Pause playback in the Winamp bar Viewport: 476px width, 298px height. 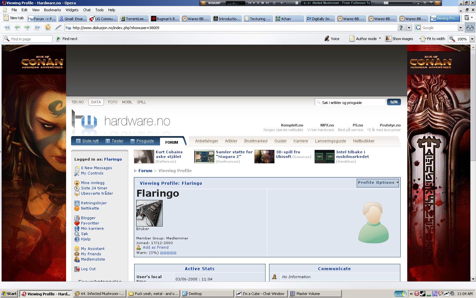pos(258,3)
